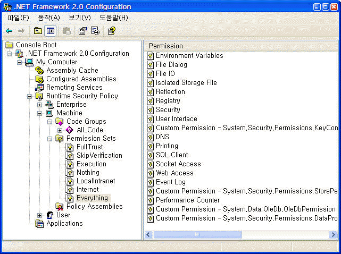Click the Back arrow toolbar button
341x254 pixels.
click(x=9, y=31)
